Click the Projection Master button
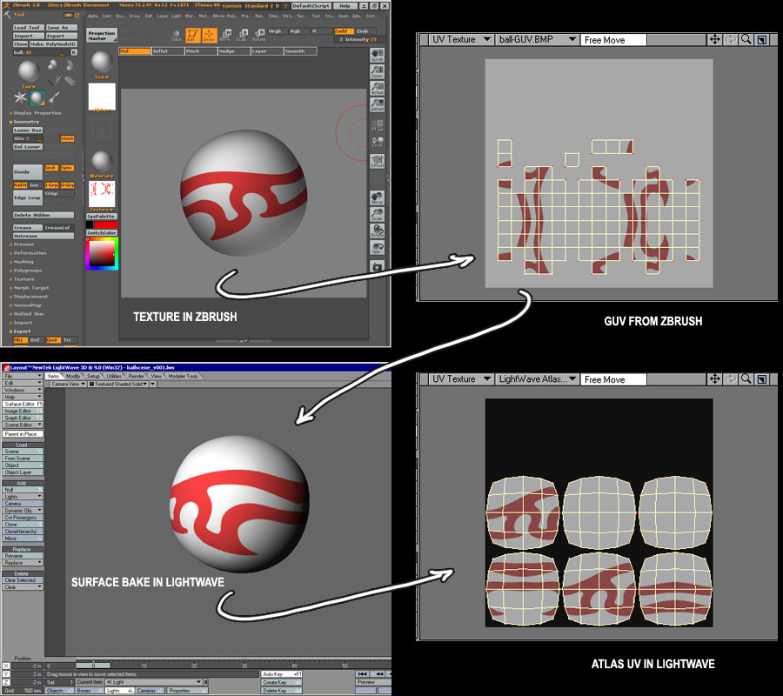 pos(102,36)
